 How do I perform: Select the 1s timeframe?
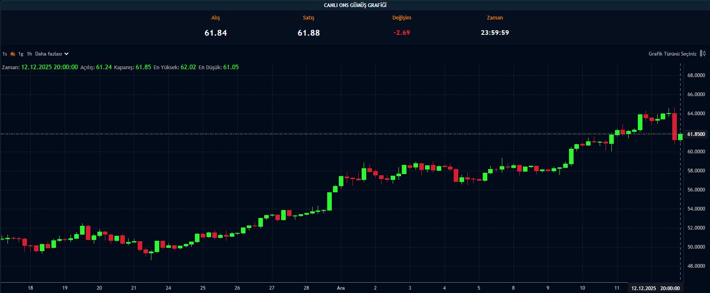click(5, 54)
